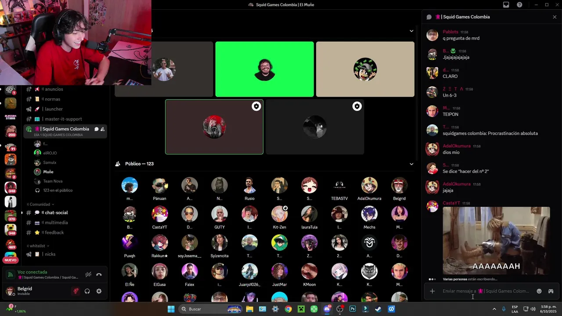
Task: Open the apps gamepad icon in message box
Action: click(x=551, y=291)
